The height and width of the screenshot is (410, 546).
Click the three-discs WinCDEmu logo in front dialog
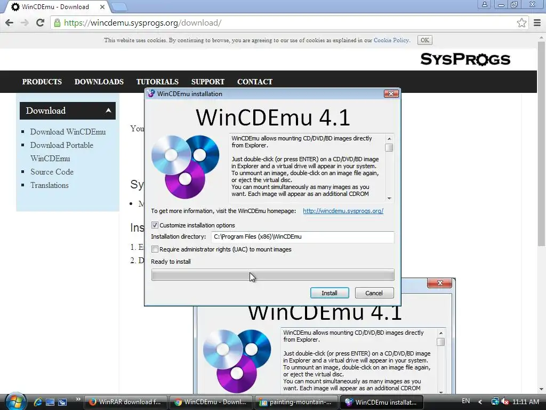pyautogui.click(x=185, y=167)
